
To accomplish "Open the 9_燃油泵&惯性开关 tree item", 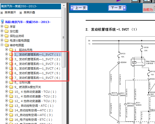I will [x=28, y=87].
